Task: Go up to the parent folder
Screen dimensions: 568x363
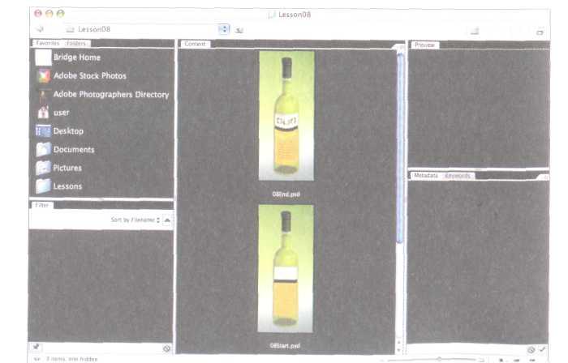Action: [x=239, y=30]
